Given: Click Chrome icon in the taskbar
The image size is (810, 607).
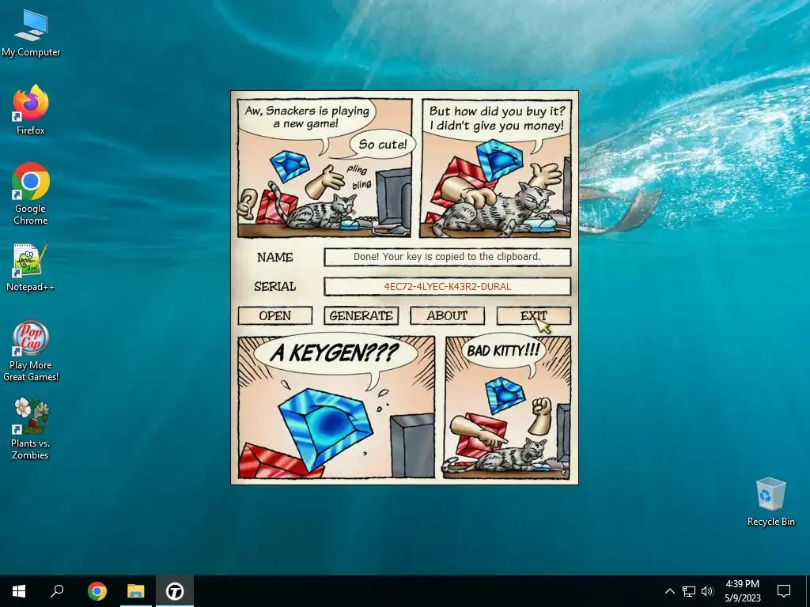Looking at the screenshot, I should tap(97, 591).
